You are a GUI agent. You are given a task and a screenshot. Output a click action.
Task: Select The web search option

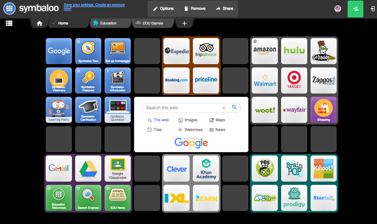tap(158, 120)
